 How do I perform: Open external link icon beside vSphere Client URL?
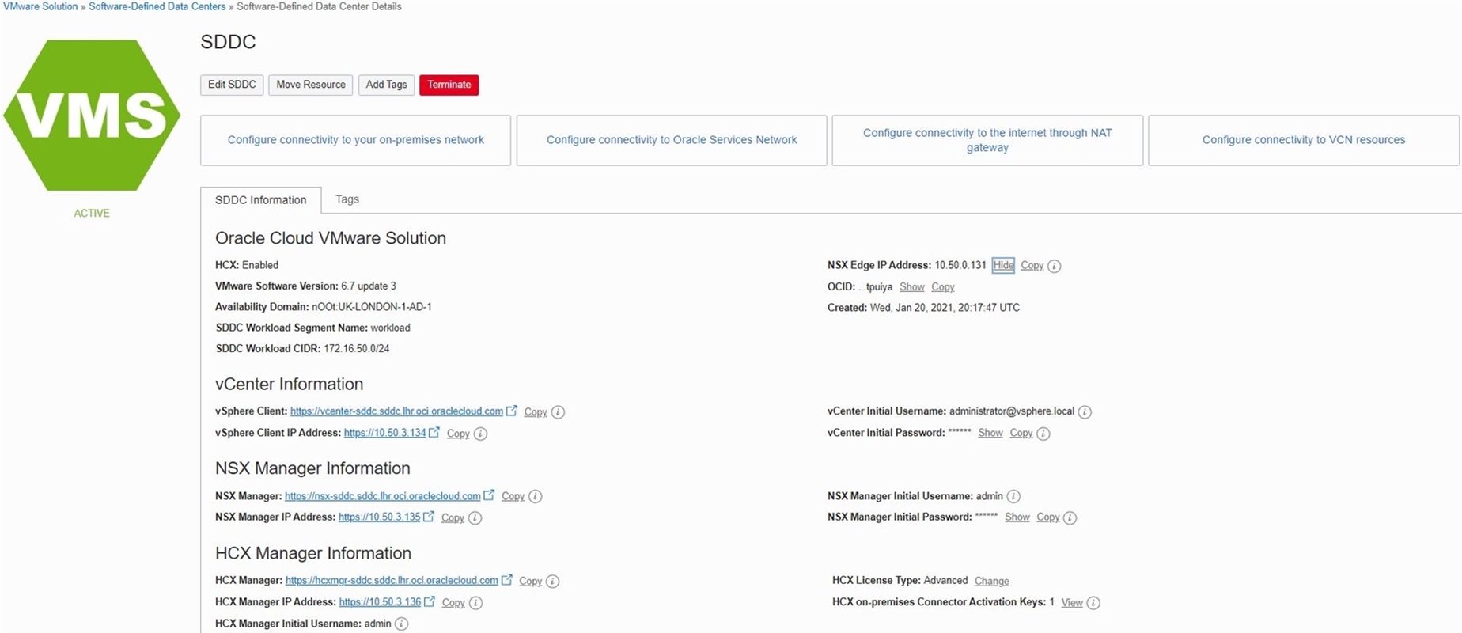pyautogui.click(x=512, y=411)
